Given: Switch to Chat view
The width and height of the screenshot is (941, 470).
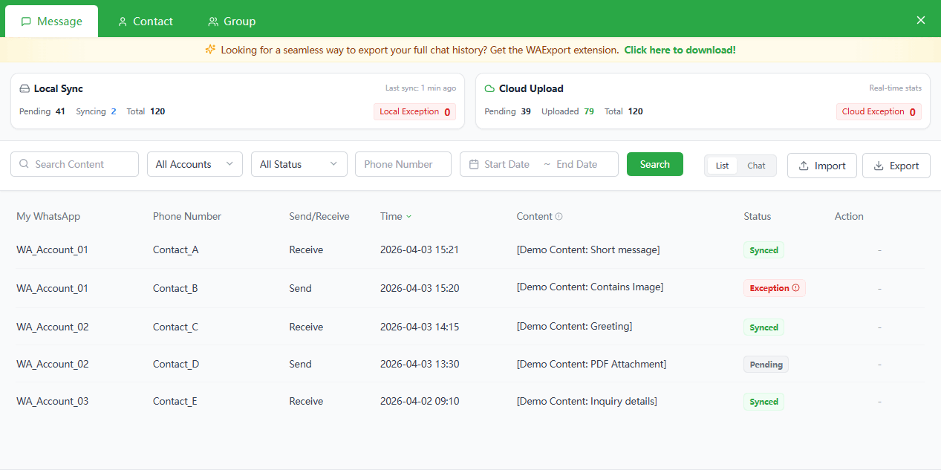Looking at the screenshot, I should pos(756,166).
